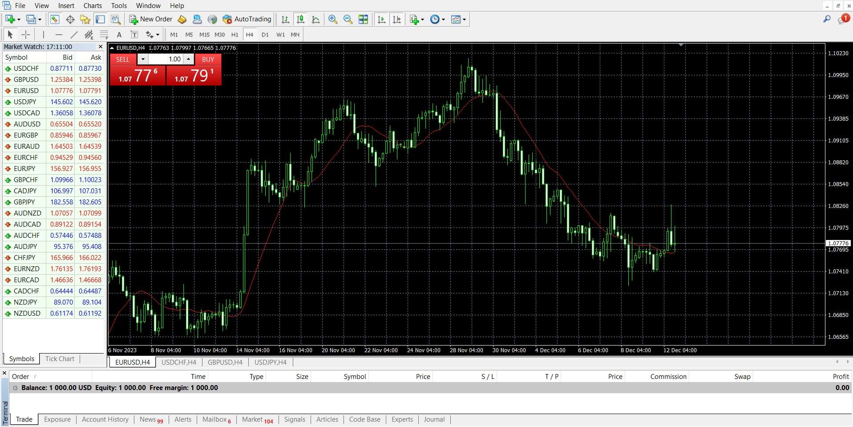
Task: Open the Tools menu
Action: [119, 6]
